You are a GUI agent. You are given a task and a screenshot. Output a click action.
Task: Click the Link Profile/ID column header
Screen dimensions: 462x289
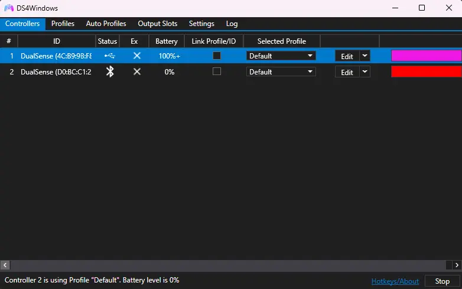click(x=214, y=41)
